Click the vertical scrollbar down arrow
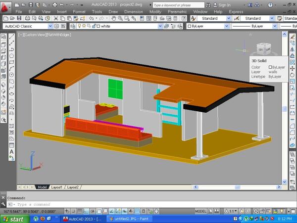The image size is (297, 223). pyautogui.click(x=284, y=182)
